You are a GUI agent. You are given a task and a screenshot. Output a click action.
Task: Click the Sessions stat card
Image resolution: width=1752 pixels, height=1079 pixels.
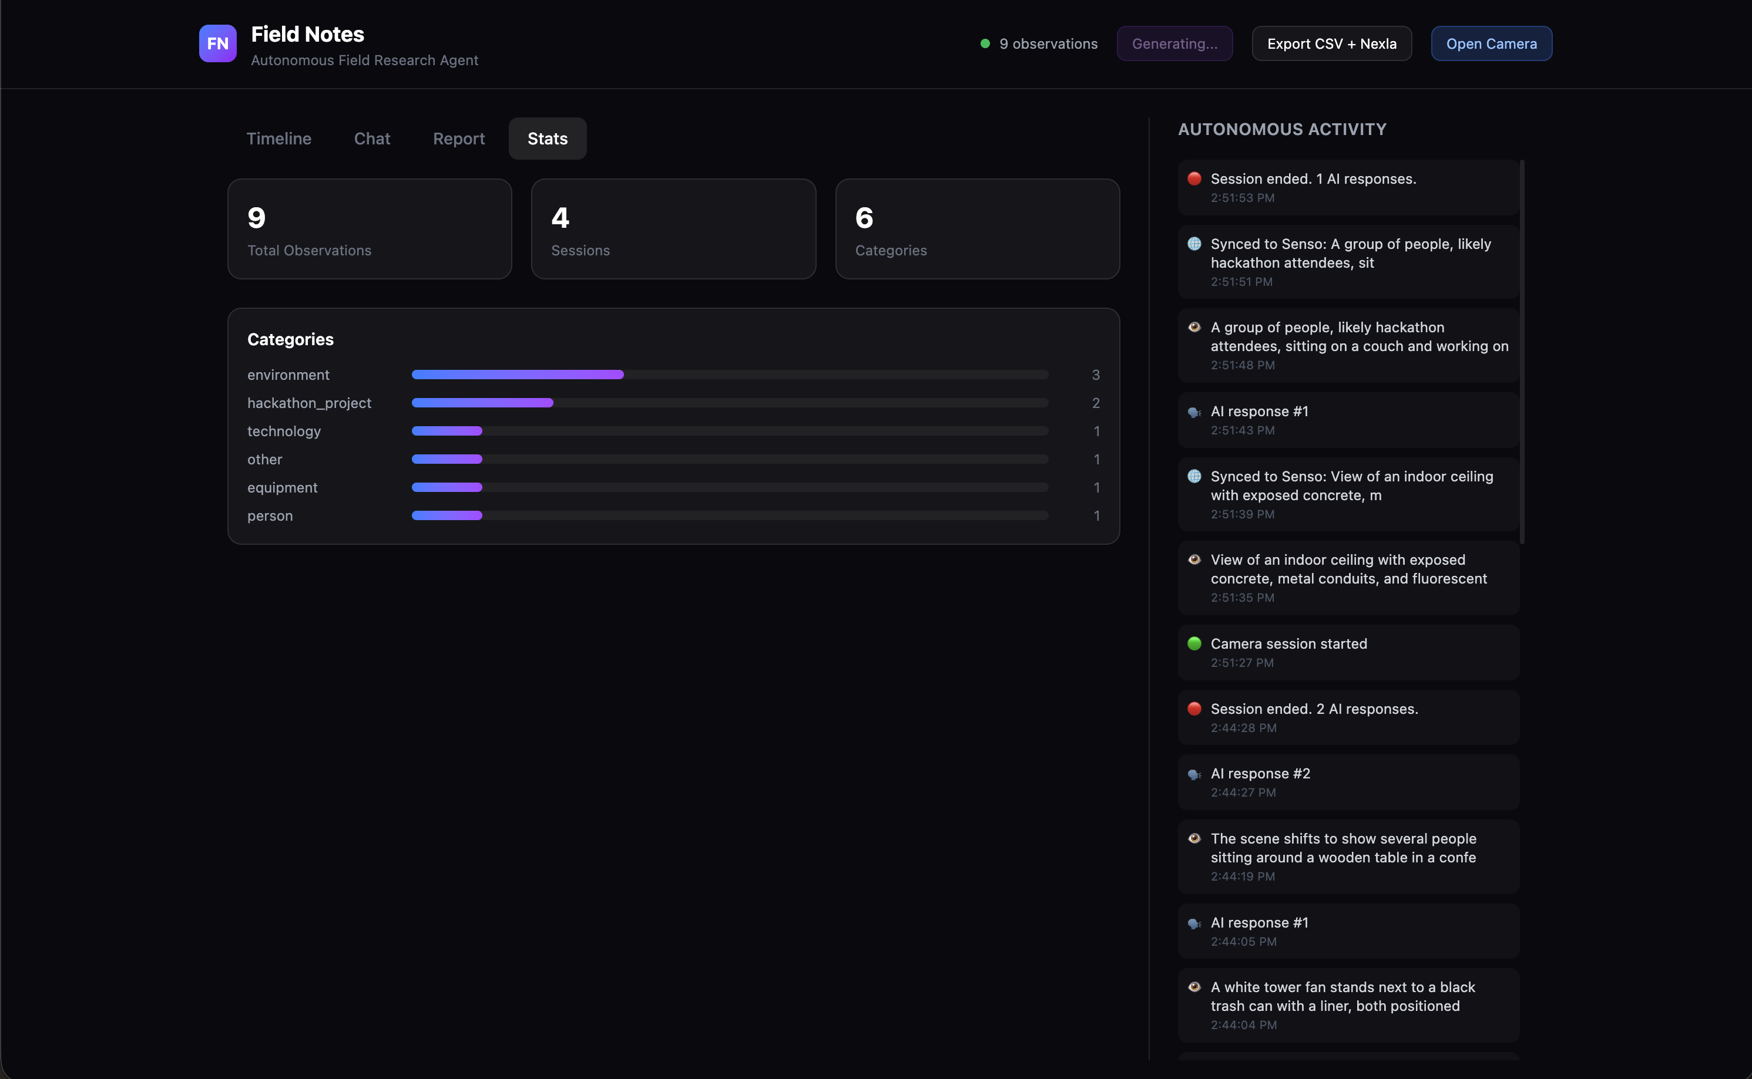coord(673,229)
